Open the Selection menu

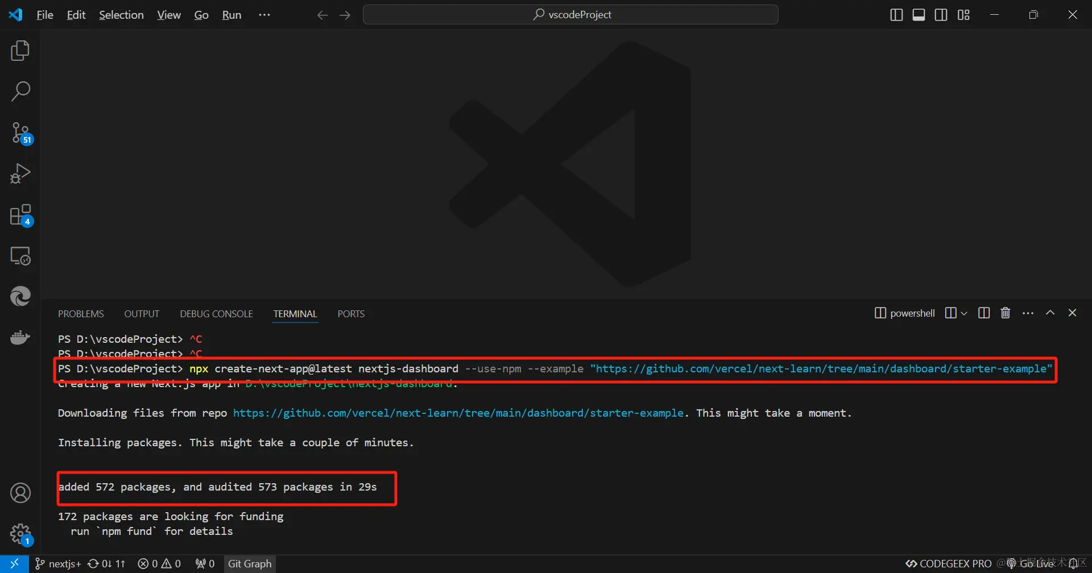point(121,15)
